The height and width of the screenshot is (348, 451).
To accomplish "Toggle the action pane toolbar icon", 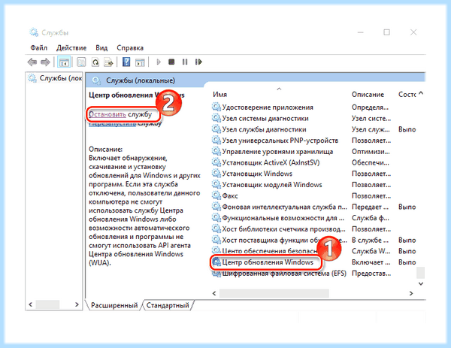I will click(141, 62).
